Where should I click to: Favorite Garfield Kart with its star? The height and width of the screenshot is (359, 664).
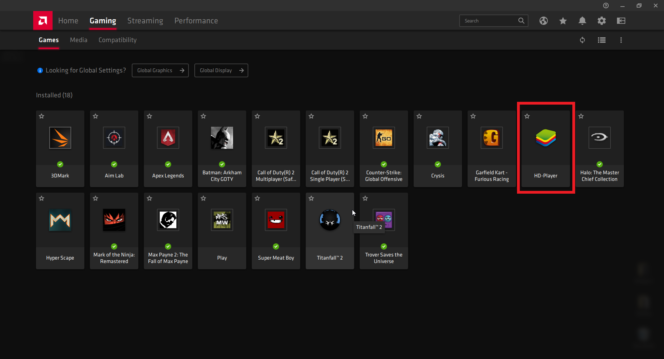point(473,116)
